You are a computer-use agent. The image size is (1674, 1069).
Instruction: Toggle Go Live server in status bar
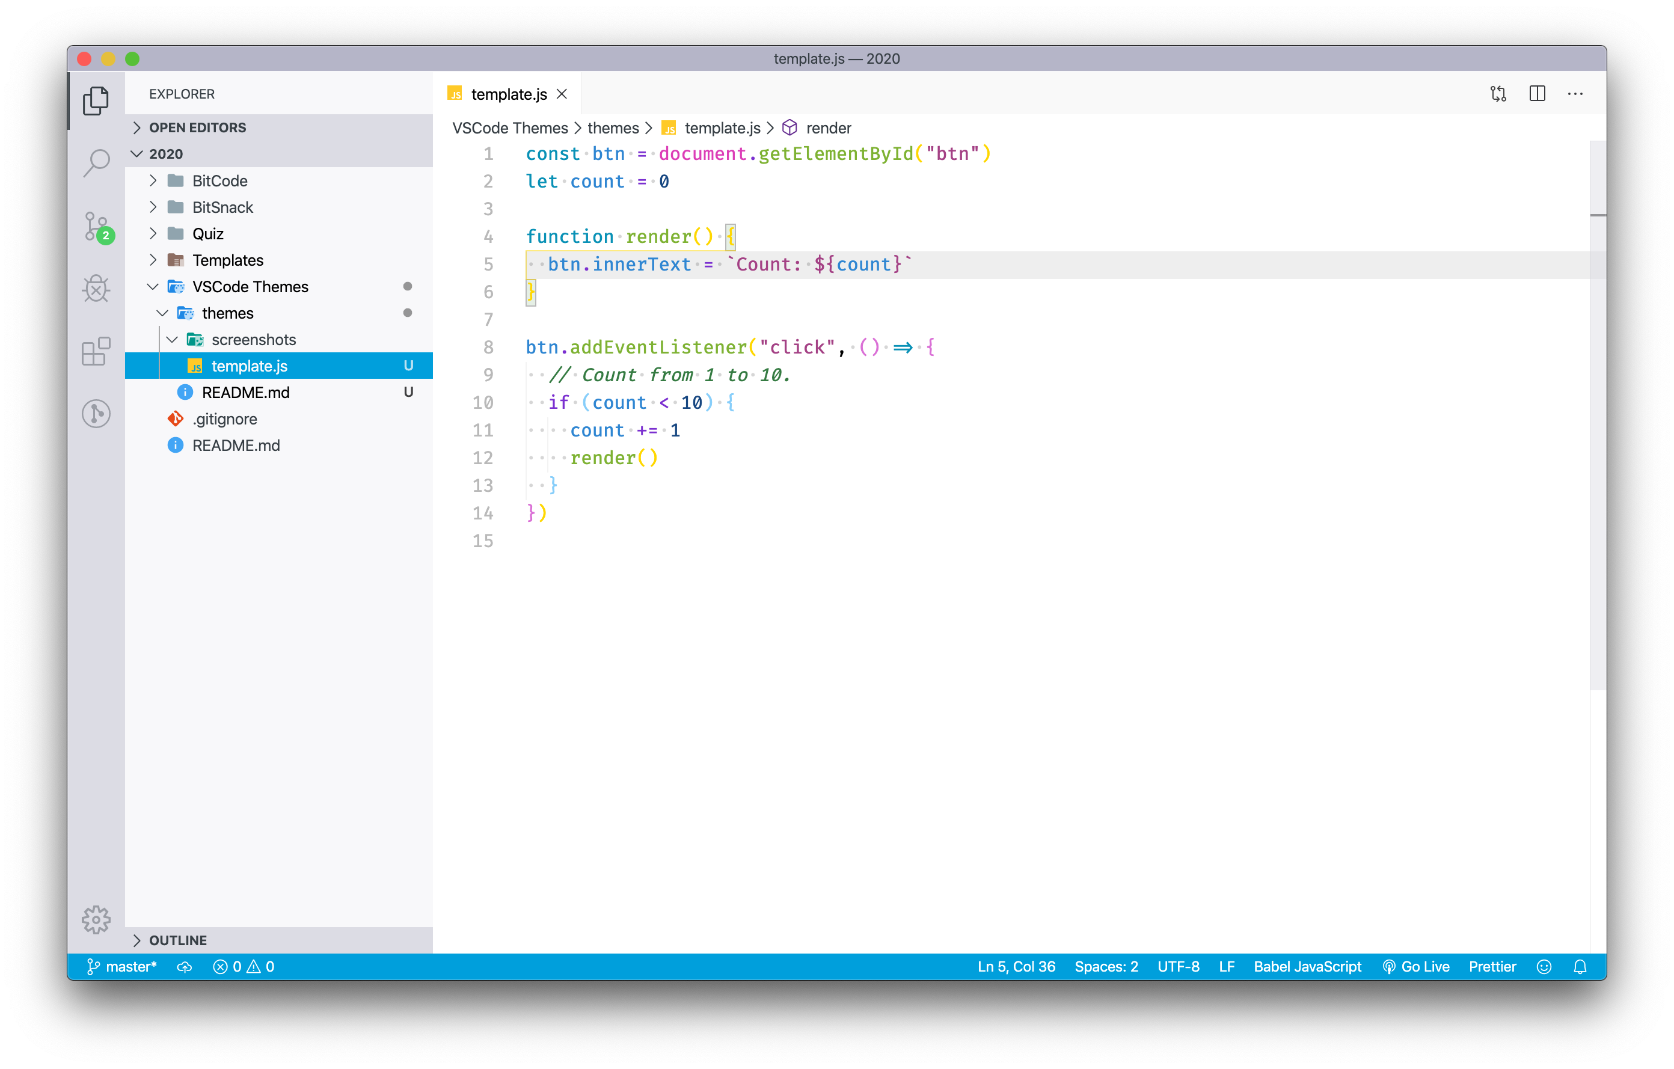coord(1415,967)
